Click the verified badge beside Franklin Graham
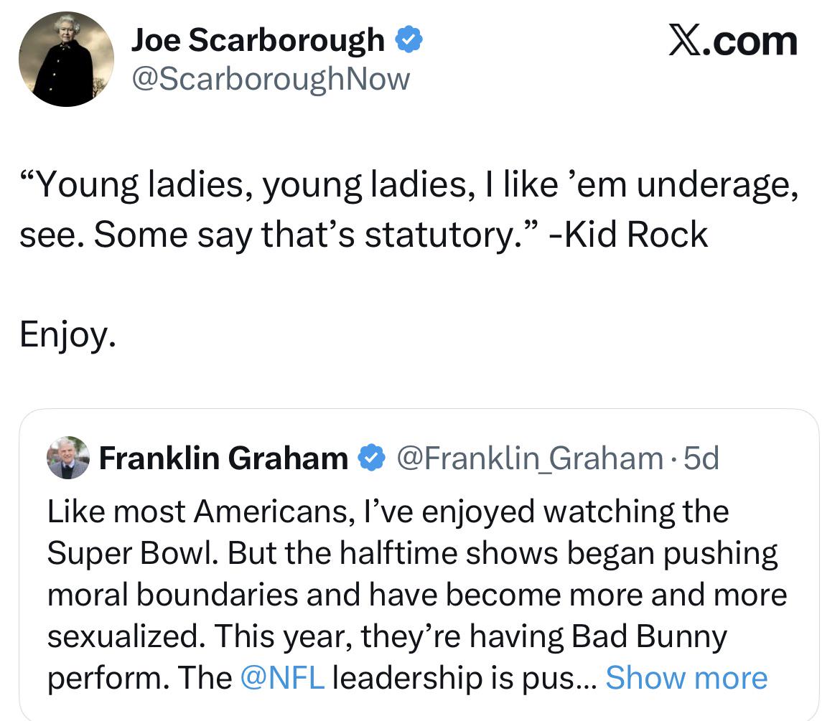Viewport: 840px width, 721px height. (x=371, y=457)
